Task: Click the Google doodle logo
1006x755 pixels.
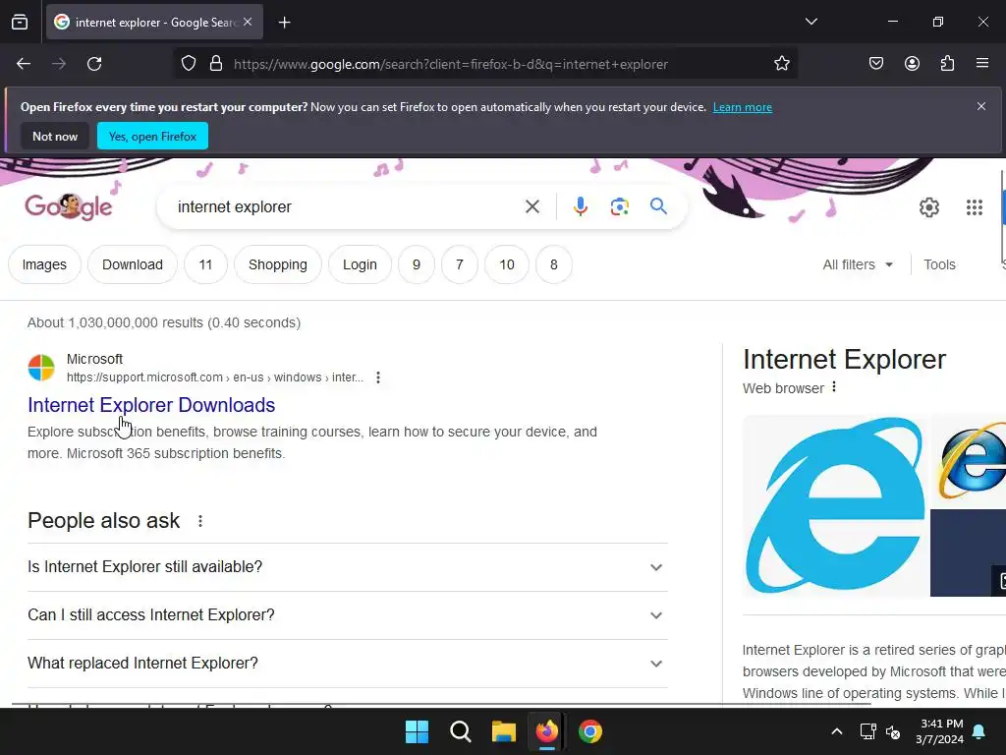Action: [x=69, y=206]
